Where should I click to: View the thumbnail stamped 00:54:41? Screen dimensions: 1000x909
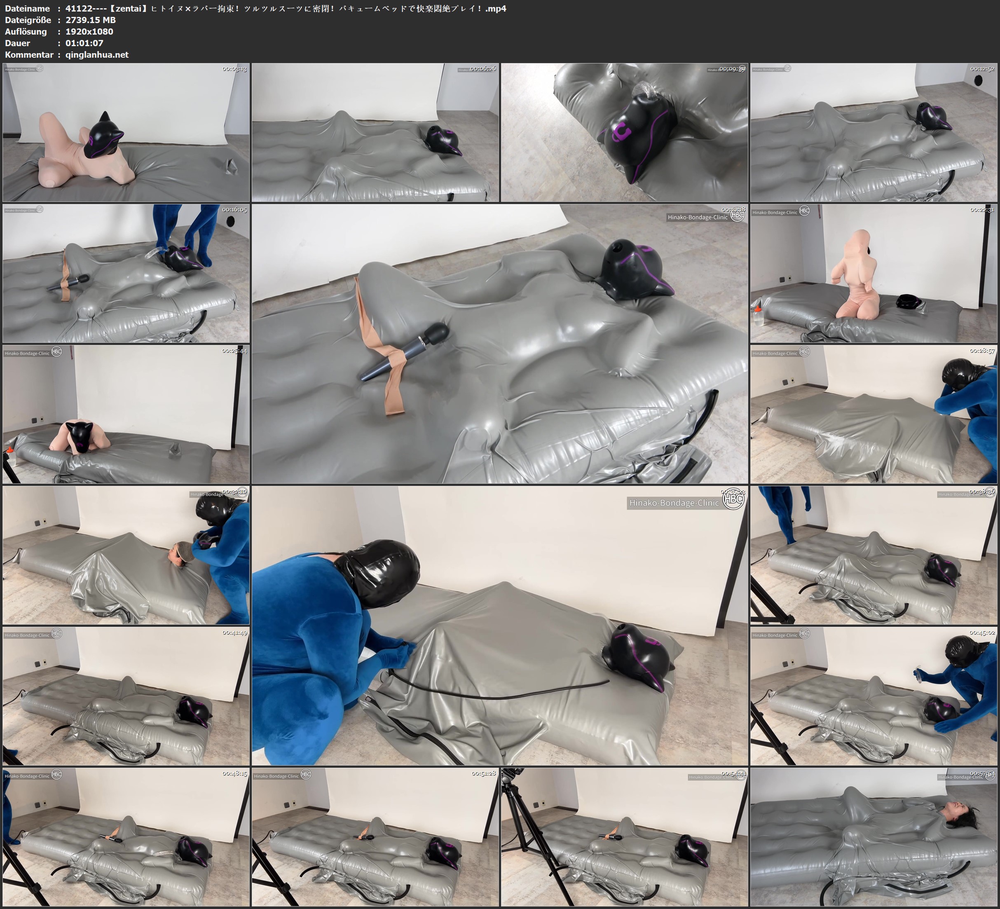click(625, 837)
